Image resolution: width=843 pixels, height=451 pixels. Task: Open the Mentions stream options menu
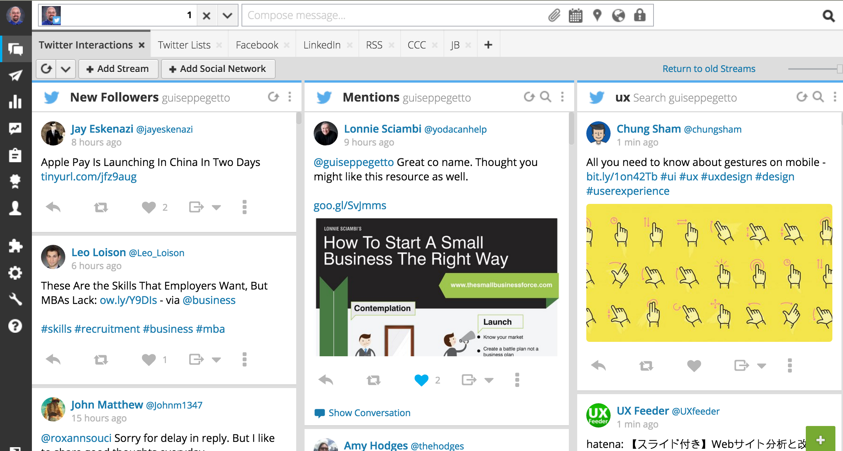[x=562, y=97]
